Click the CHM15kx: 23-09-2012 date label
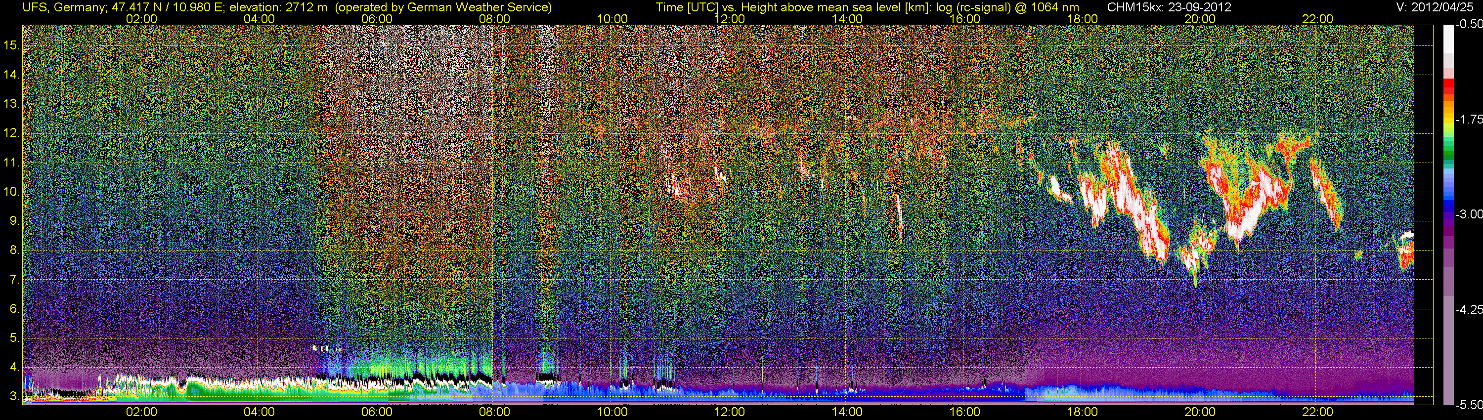 tap(1168, 7)
